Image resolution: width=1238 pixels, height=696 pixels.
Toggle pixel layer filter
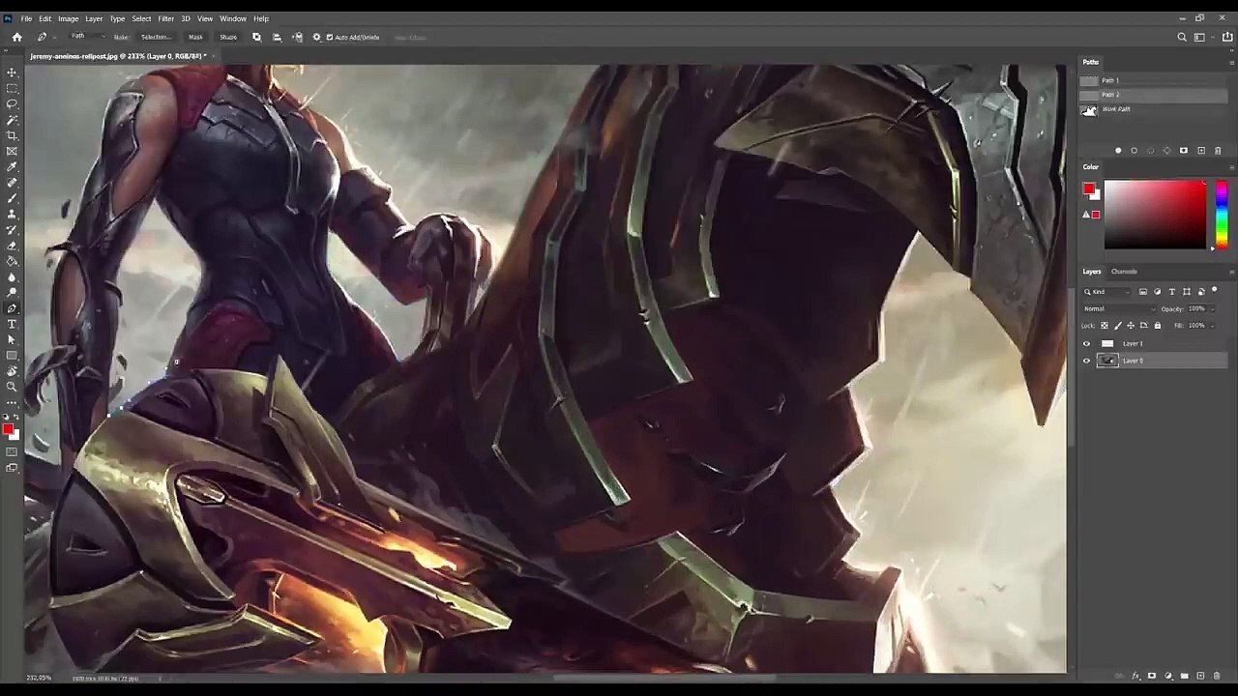1143,292
